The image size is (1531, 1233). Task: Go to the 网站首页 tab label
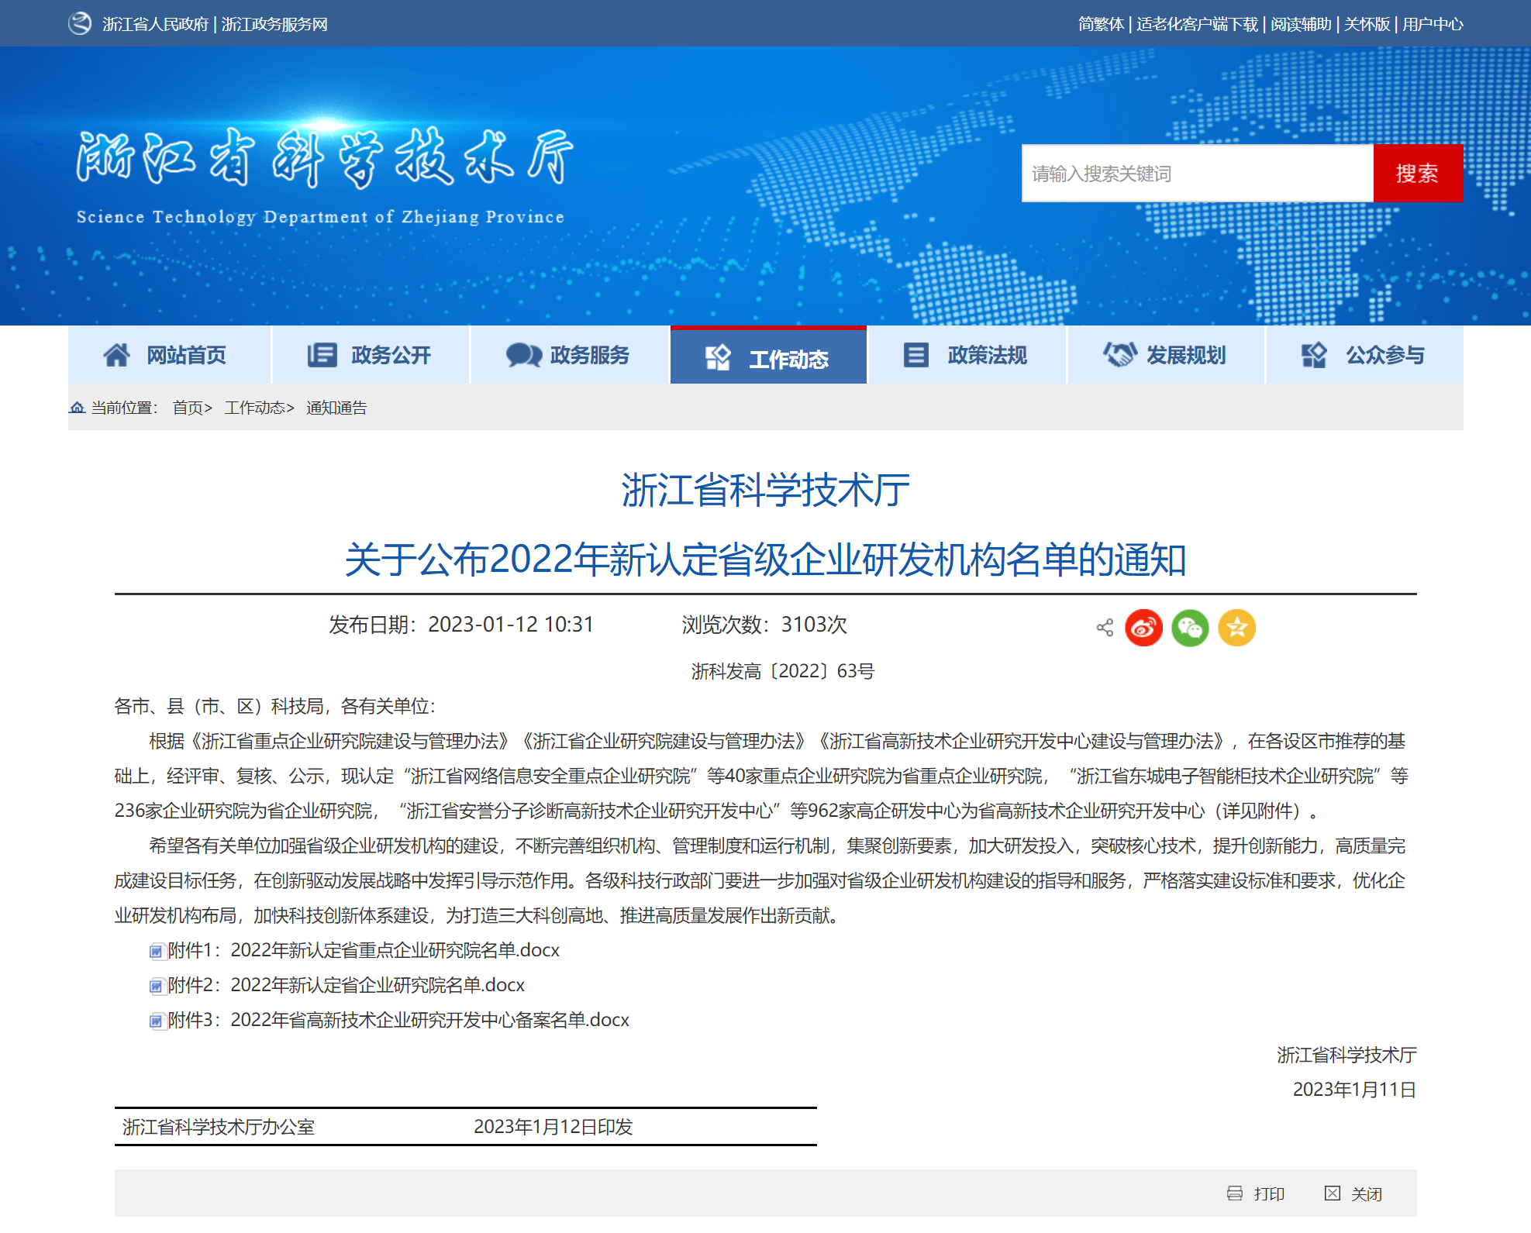pyautogui.click(x=187, y=355)
